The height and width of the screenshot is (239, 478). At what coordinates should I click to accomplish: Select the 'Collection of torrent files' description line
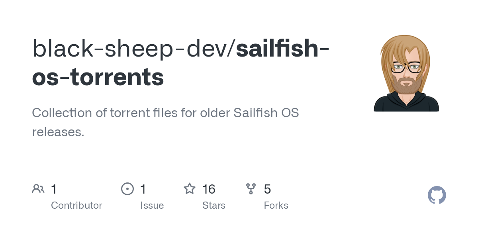pos(165,113)
